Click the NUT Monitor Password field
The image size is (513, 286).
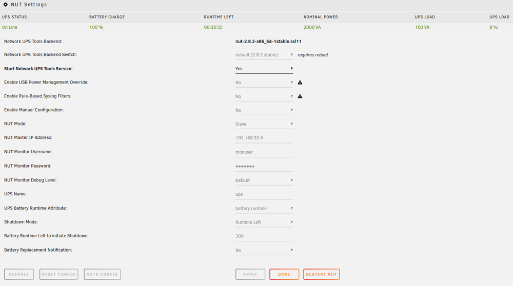(x=264, y=166)
